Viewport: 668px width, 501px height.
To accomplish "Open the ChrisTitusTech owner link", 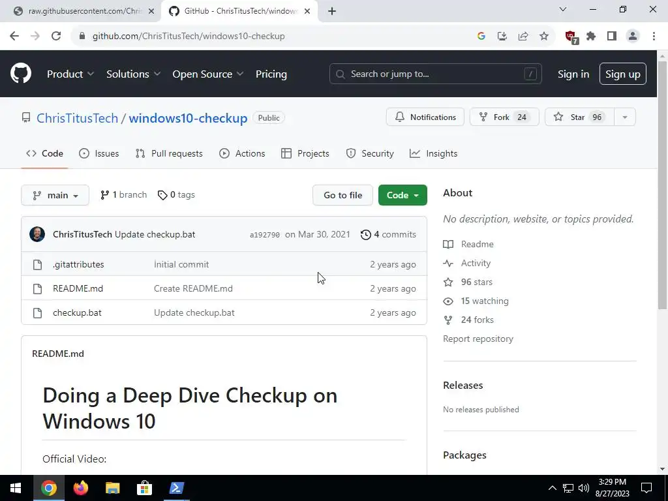I will click(x=77, y=118).
